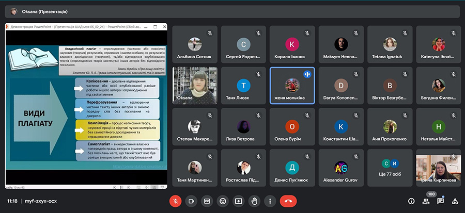Click Богдана Филен avatar
465x213 pixels.
pyautogui.click(x=439, y=86)
